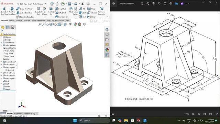Click the taskbar Search box
This screenshot has height=124, width=220.
94,121
